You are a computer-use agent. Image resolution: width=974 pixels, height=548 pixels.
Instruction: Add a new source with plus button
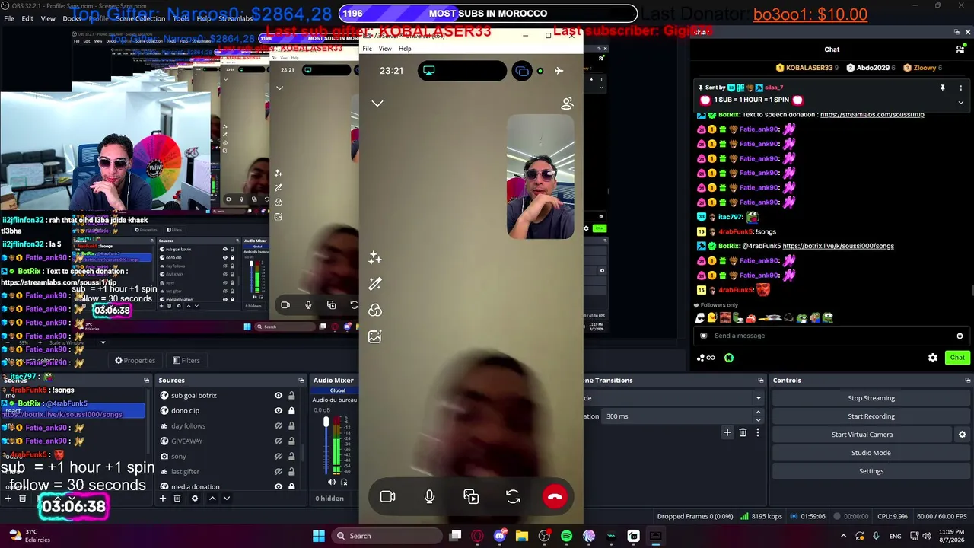(162, 499)
